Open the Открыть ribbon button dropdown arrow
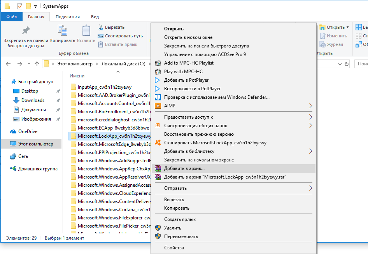Image resolution: width=368 pixels, height=254 pixels. (348, 27)
